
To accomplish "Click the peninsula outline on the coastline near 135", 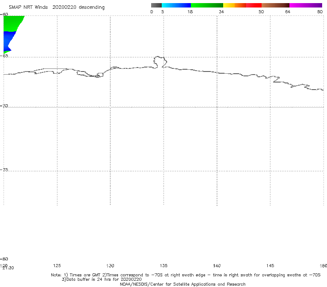I will point(160,62).
